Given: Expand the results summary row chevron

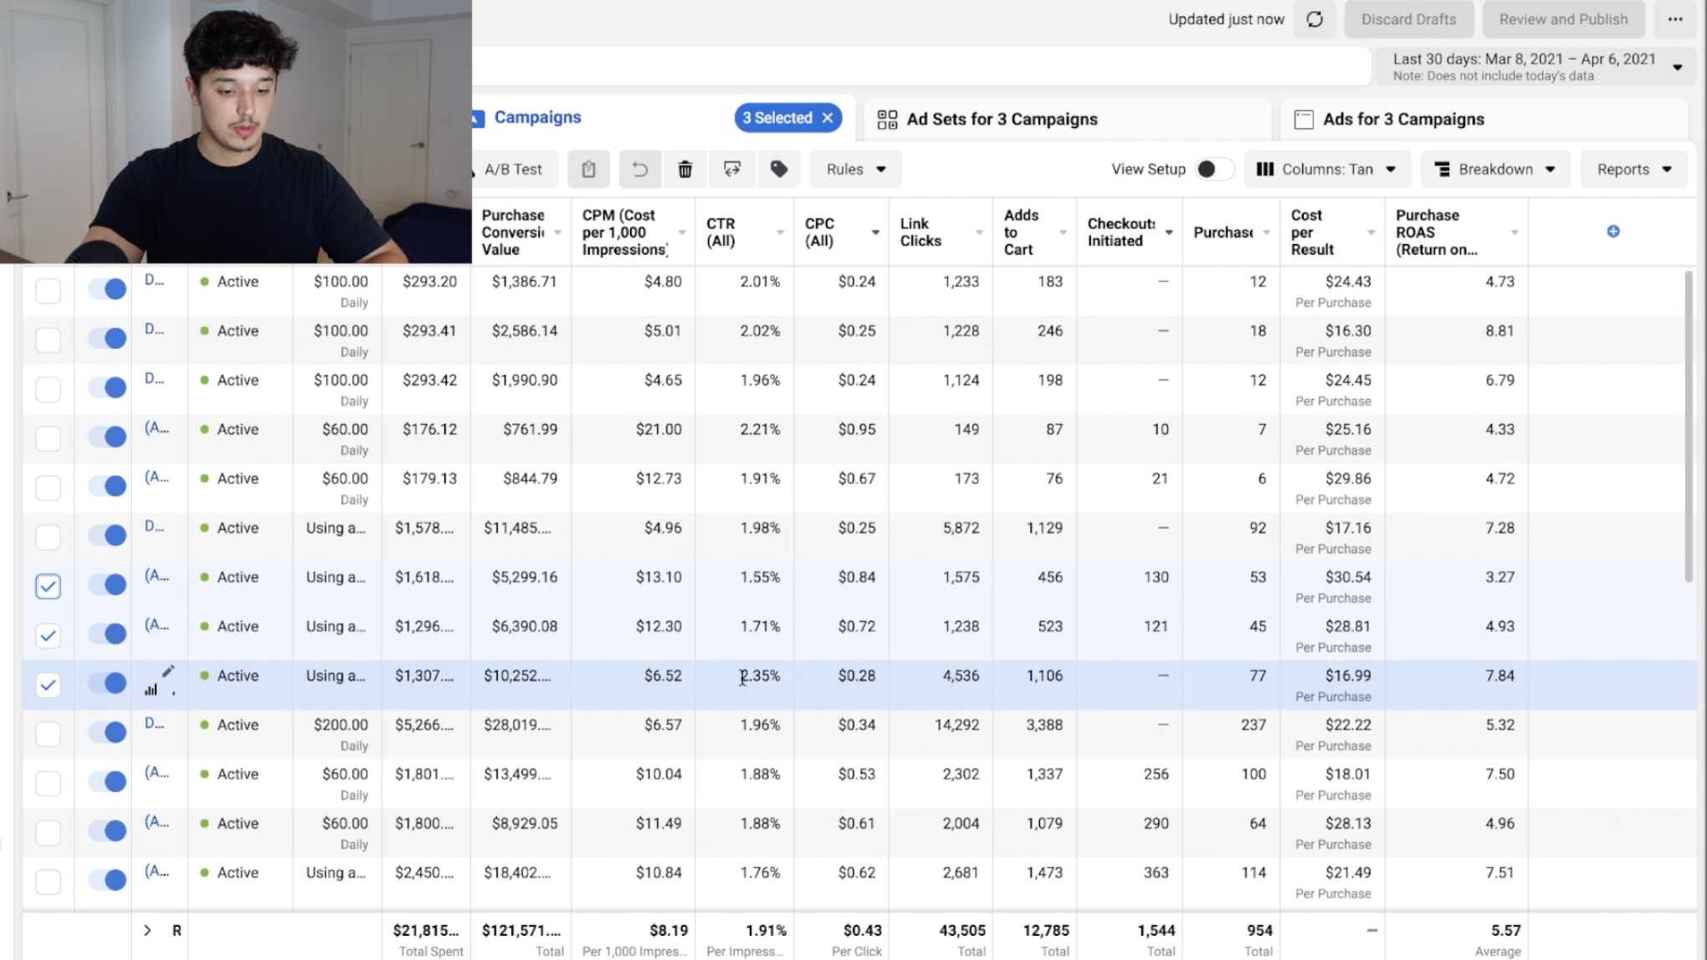Looking at the screenshot, I should 147,930.
